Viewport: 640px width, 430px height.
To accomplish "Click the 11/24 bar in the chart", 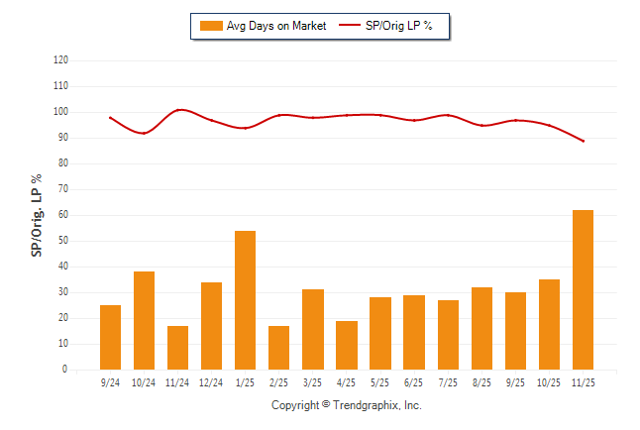I will coord(177,347).
